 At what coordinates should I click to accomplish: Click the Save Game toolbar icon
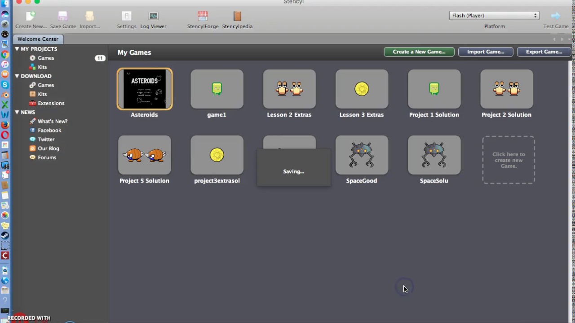(x=63, y=16)
